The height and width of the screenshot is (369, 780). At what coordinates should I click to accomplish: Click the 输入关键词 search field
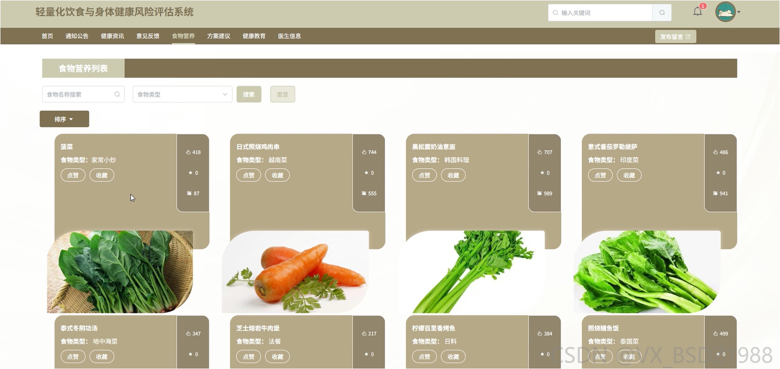click(600, 12)
